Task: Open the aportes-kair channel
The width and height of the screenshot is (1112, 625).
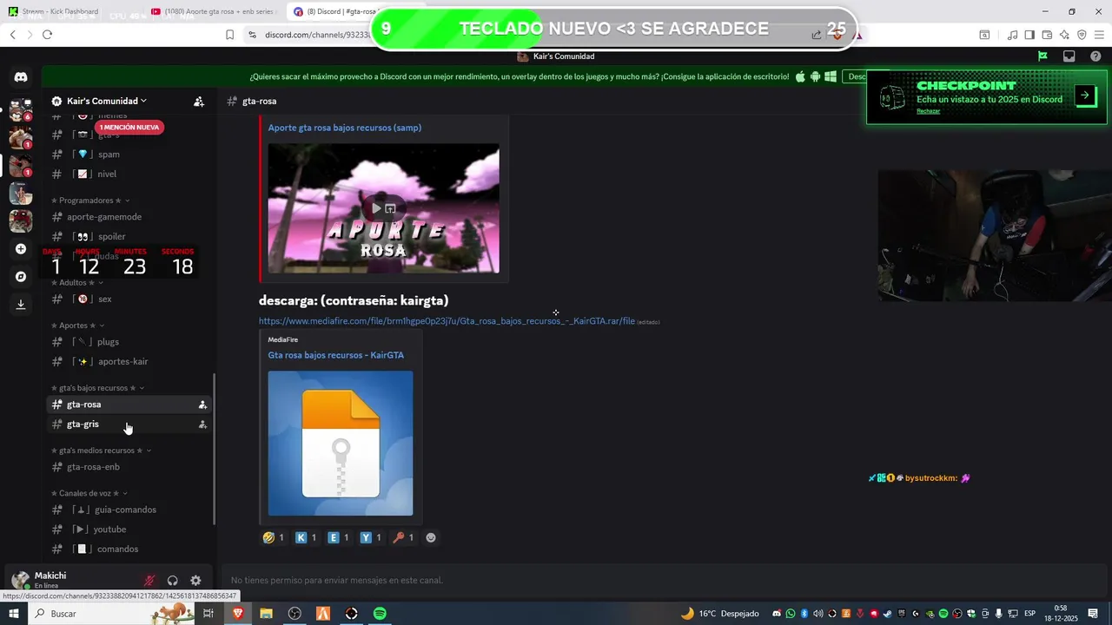Action: coord(129,362)
